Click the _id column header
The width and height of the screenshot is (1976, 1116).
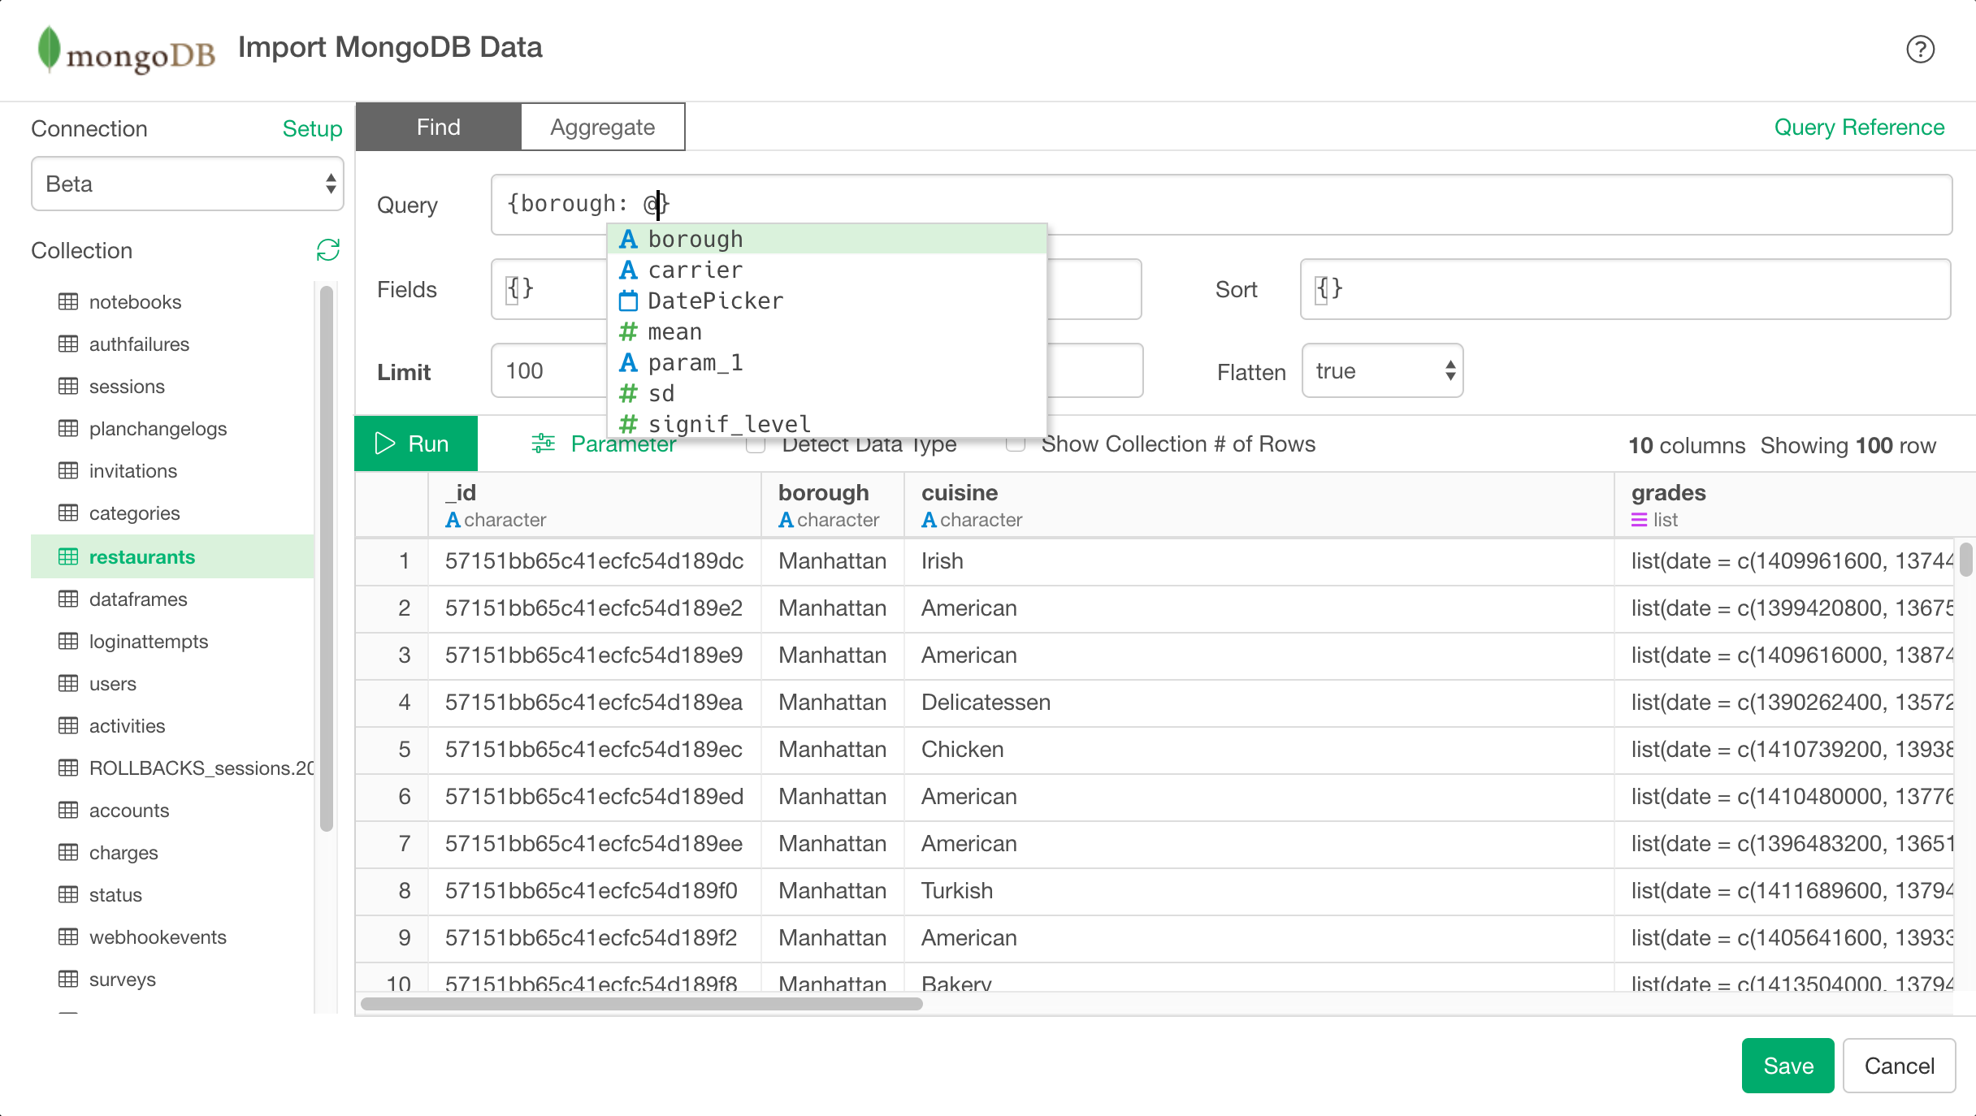[x=594, y=504]
